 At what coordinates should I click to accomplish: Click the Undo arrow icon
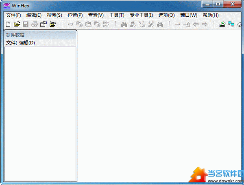[70, 24]
